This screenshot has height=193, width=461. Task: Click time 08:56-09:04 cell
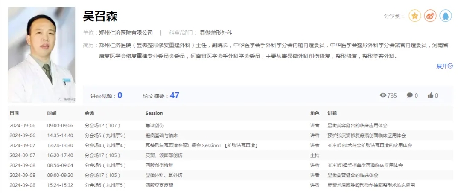(x=60, y=165)
